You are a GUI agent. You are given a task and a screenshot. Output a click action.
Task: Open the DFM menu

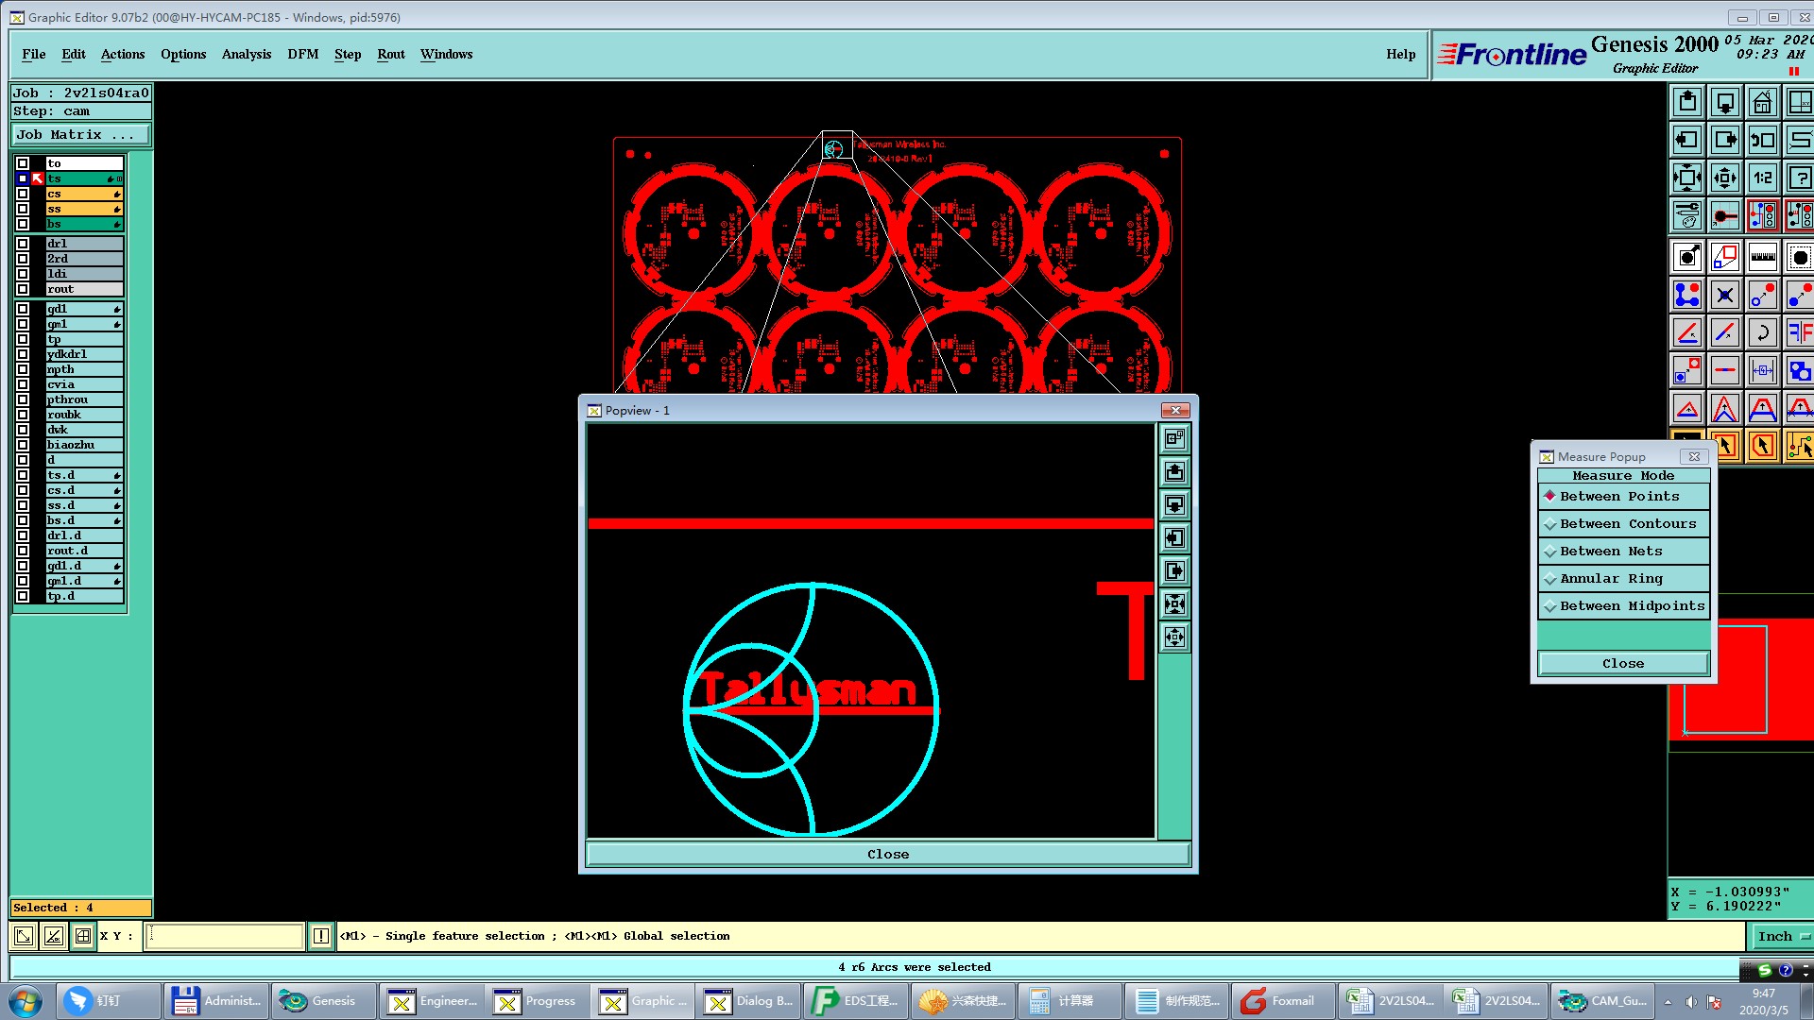pyautogui.click(x=302, y=54)
